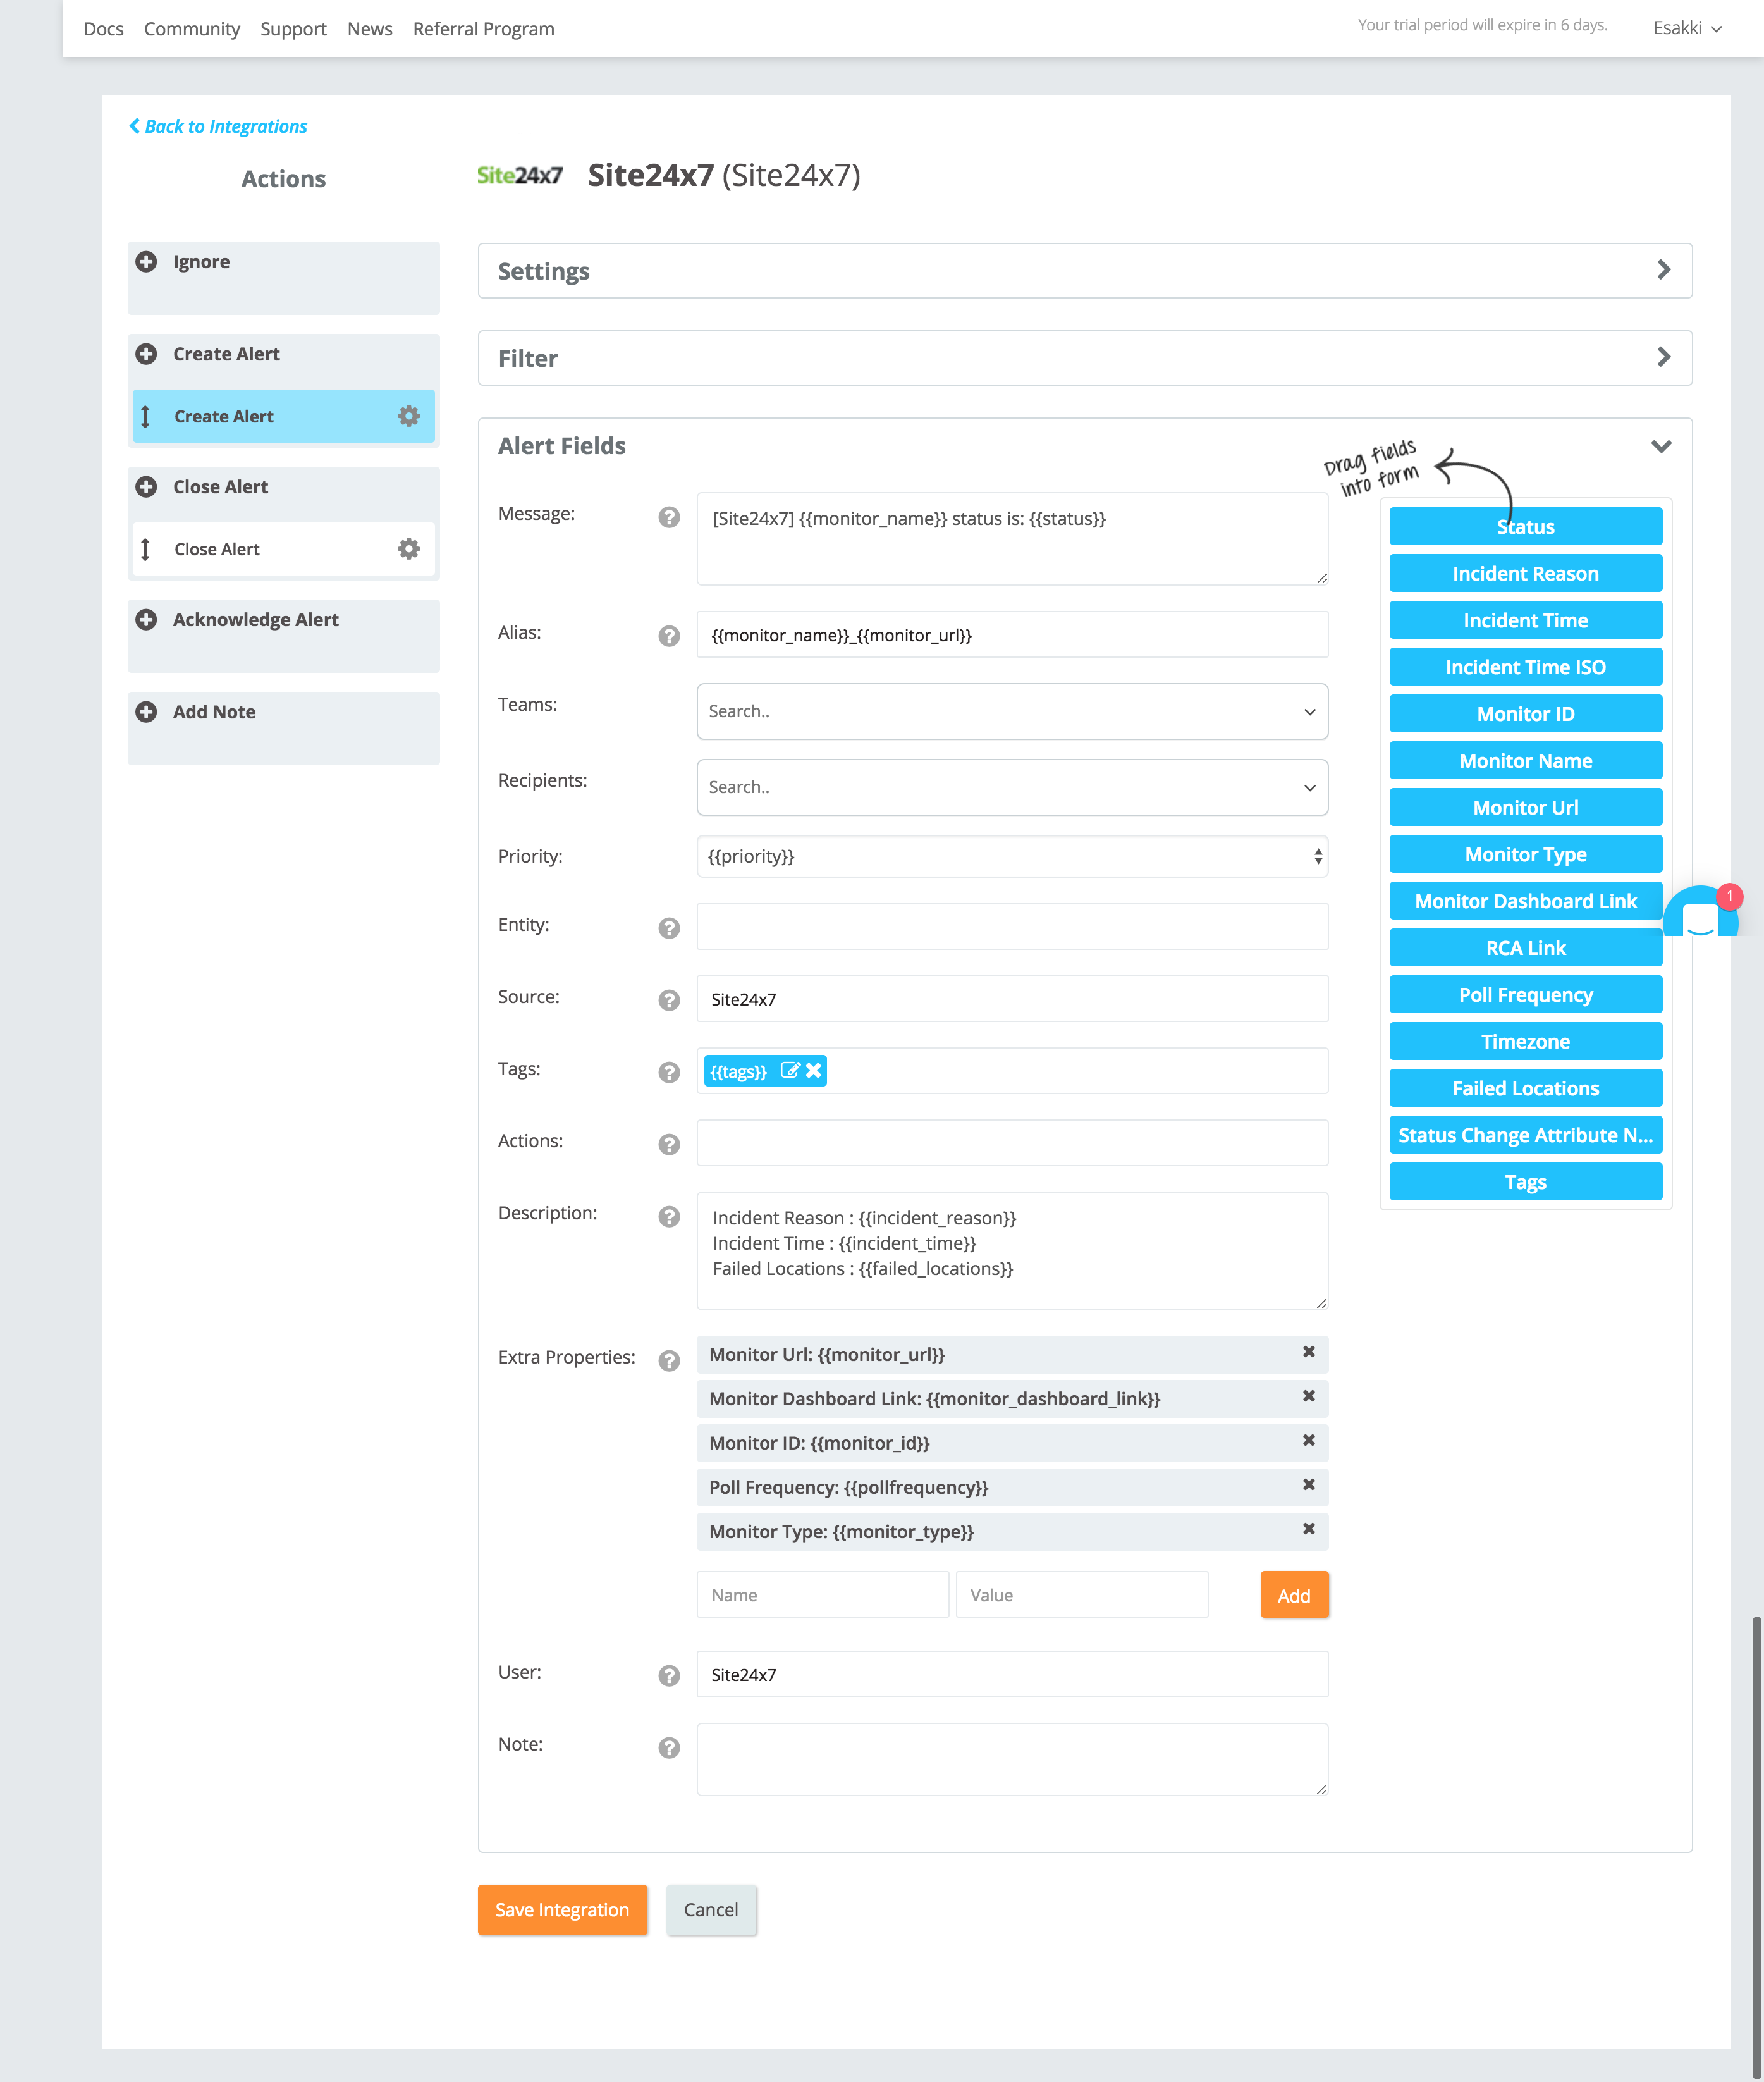Remove the {{tags}} tag
1764x2082 pixels.
pos(814,1071)
